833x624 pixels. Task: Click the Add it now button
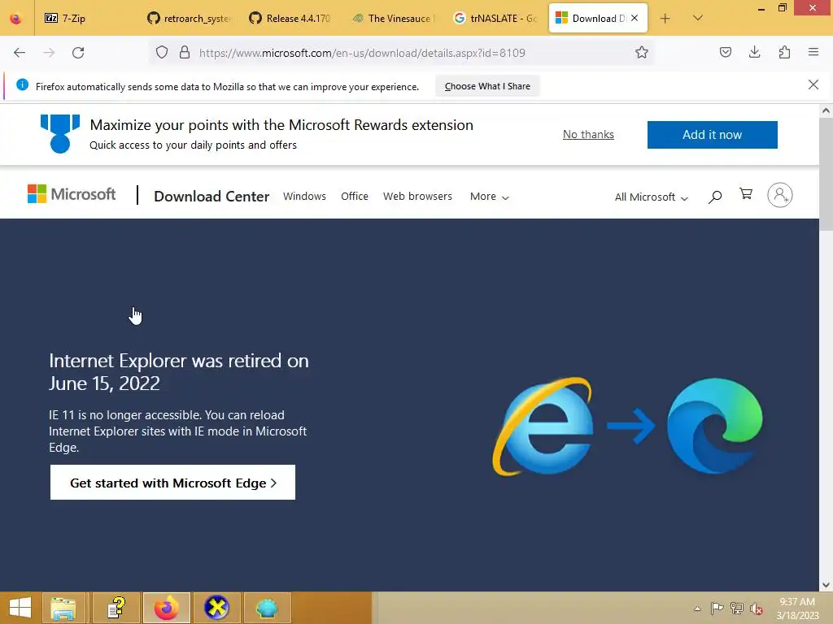pos(712,135)
